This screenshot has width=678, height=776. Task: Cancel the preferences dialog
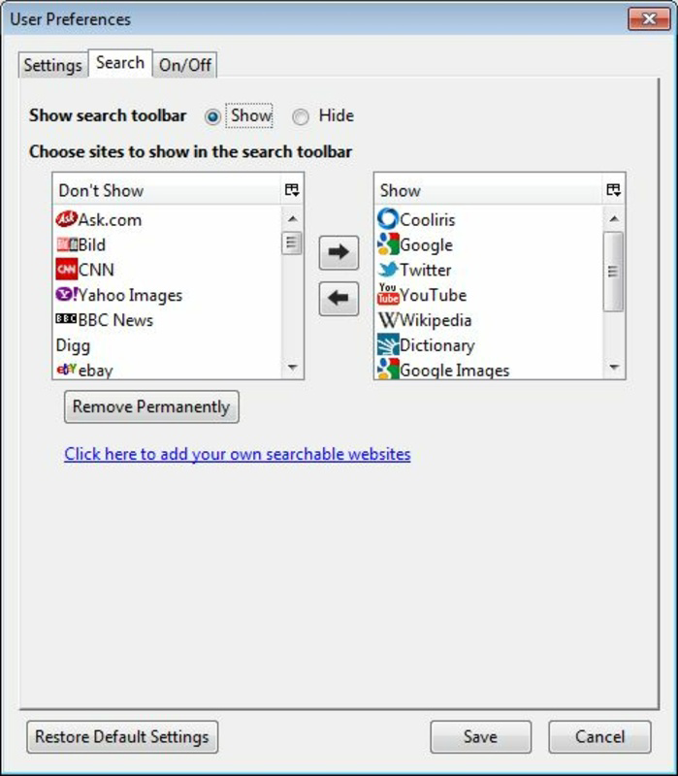click(x=599, y=736)
